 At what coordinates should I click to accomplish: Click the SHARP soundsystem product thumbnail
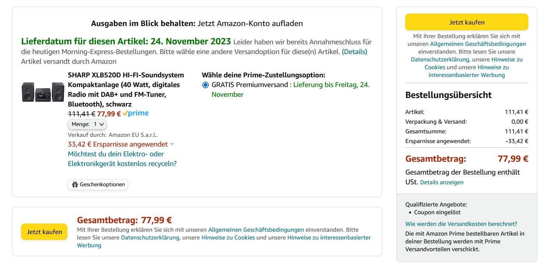[43, 92]
